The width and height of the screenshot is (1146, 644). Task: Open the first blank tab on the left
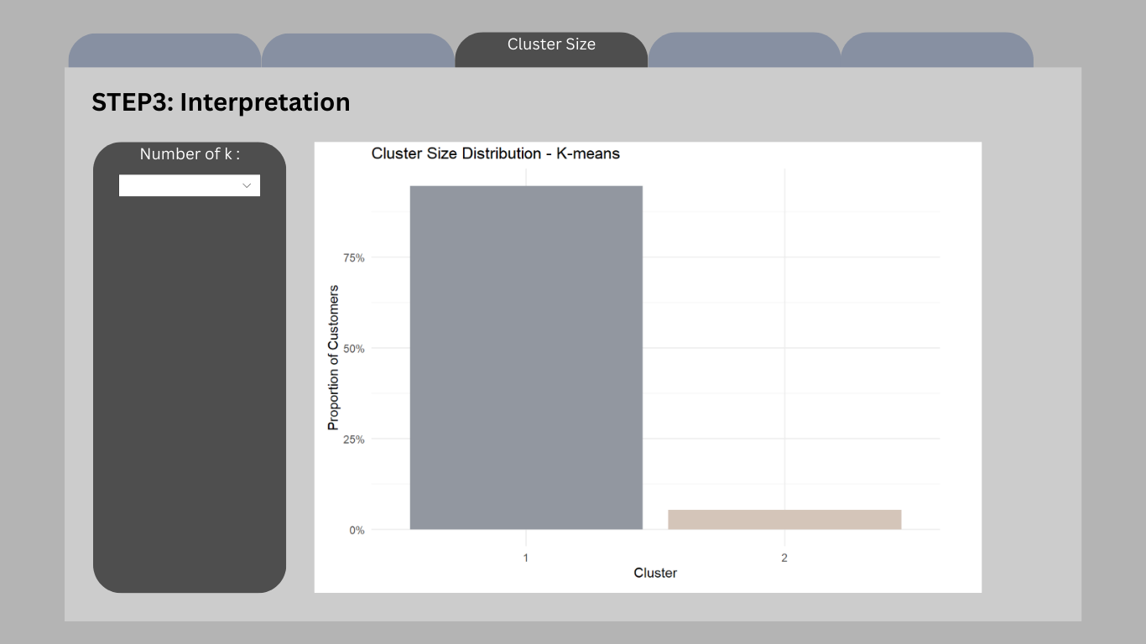click(164, 50)
